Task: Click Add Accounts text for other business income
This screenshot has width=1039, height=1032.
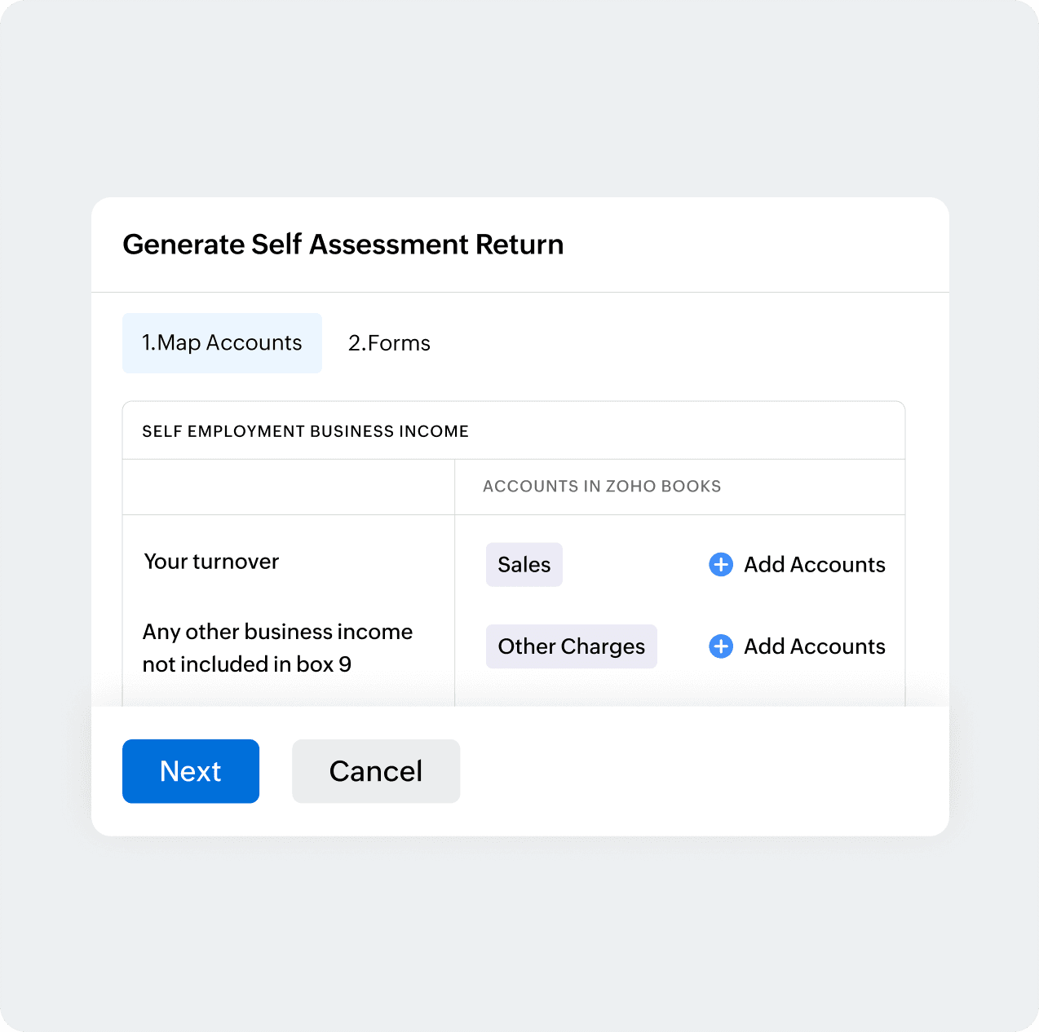Action: 815,646
